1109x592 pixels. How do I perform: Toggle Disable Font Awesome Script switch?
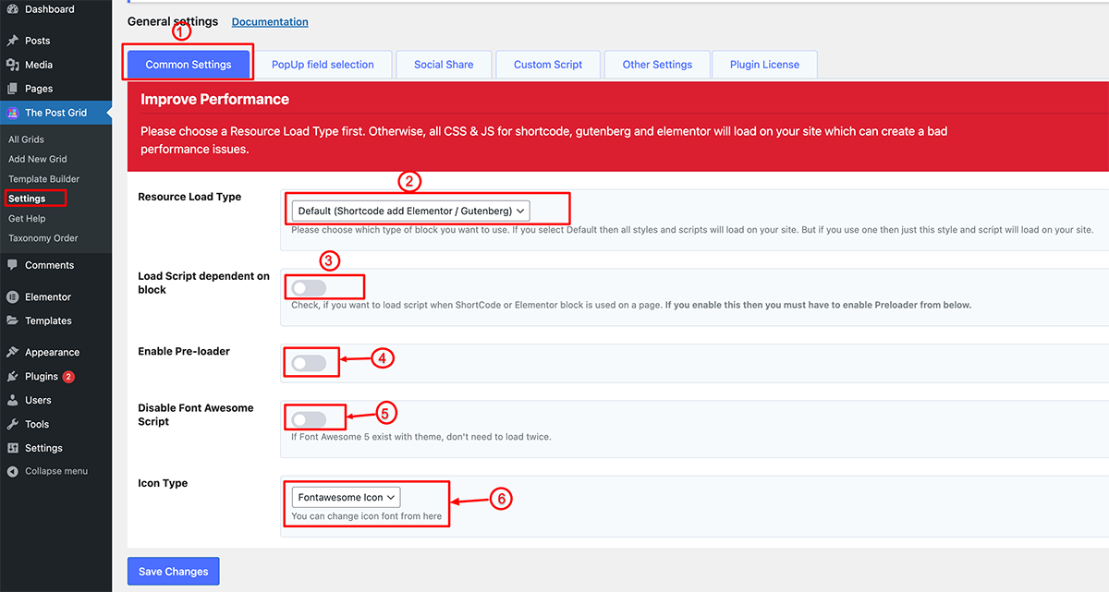coord(309,419)
